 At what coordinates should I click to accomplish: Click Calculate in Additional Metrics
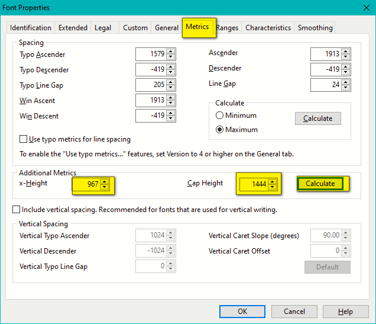pyautogui.click(x=320, y=184)
